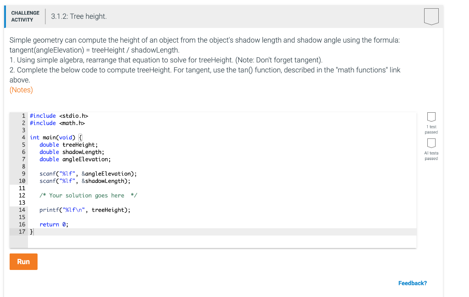
Task: Click the '3.1.2: Tree height' activity title
Action: (78, 16)
